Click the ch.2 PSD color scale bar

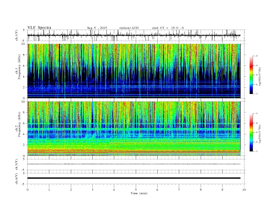(x=251, y=133)
